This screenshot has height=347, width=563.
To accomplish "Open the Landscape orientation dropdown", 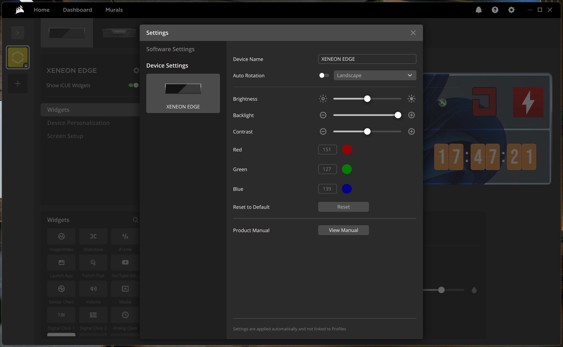I will (x=375, y=75).
